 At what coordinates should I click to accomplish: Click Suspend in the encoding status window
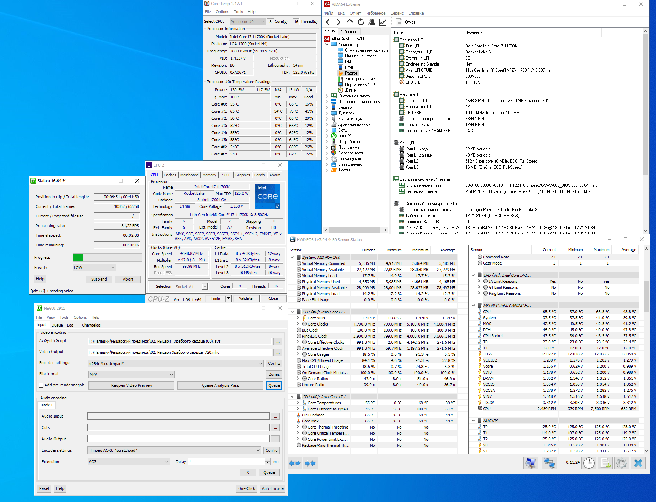click(99, 279)
